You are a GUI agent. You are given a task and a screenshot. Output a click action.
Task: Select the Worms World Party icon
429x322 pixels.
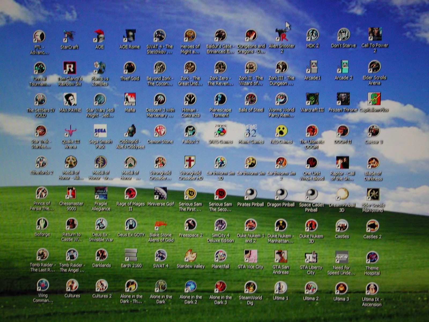(281, 99)
